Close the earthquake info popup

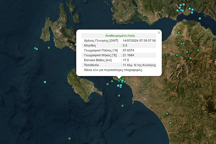tap(159, 32)
